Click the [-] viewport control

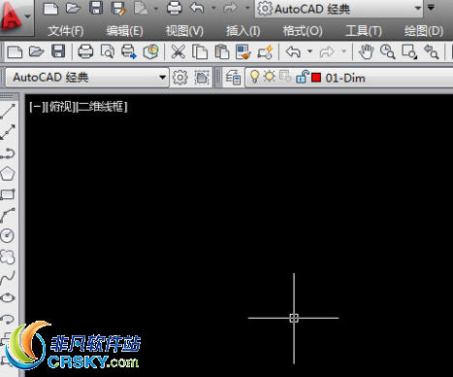pos(36,107)
